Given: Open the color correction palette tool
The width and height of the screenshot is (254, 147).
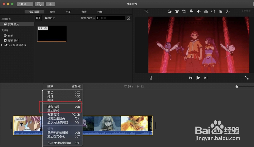Looking at the screenshot, I should (x=177, y=11).
